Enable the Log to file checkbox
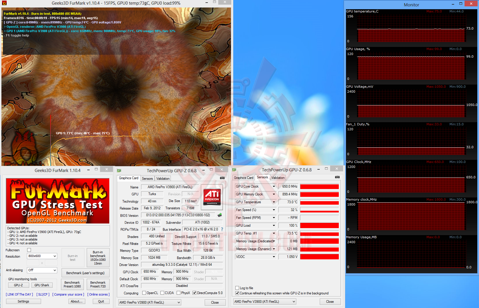Image resolution: width=479 pixels, height=308 pixels. click(237, 288)
